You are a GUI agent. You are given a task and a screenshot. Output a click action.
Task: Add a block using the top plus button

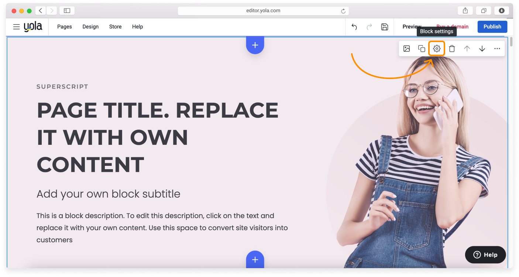click(x=255, y=45)
